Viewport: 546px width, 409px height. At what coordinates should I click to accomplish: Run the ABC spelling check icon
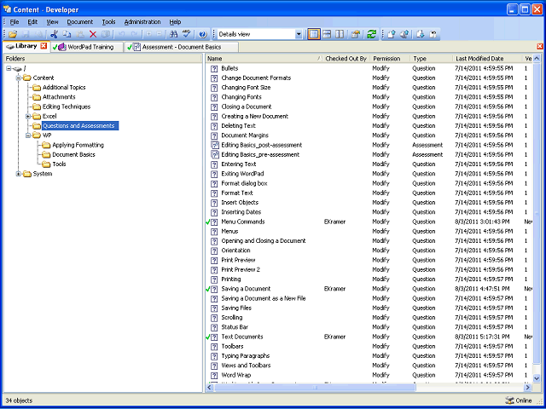tap(187, 34)
